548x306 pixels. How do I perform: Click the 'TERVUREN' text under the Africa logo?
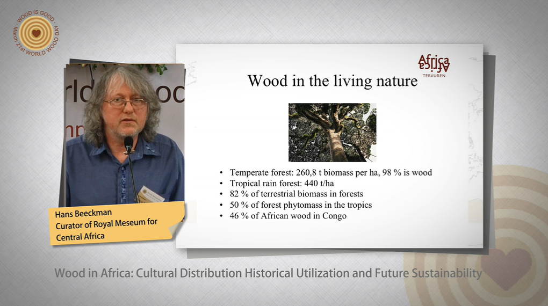pyautogui.click(x=433, y=76)
